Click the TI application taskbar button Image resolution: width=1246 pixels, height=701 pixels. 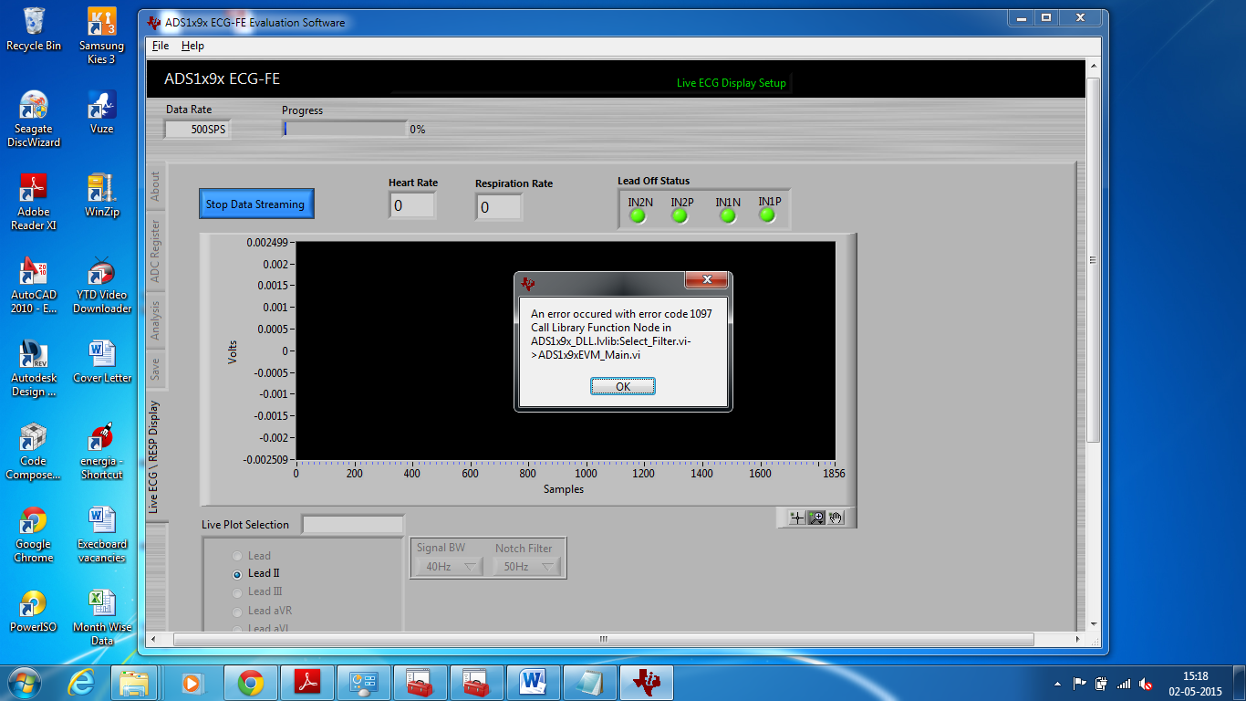pyautogui.click(x=647, y=682)
